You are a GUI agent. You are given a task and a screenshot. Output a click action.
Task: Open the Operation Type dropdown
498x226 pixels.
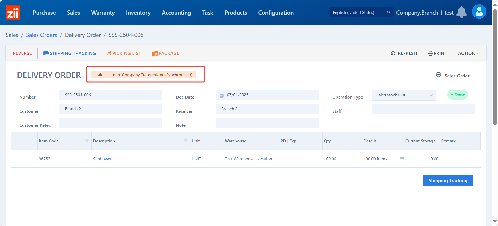click(404, 95)
